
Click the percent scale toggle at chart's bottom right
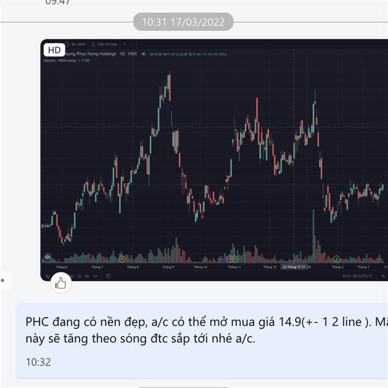(383, 276)
